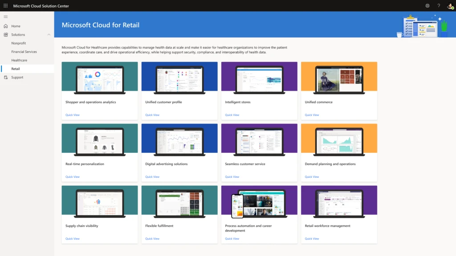
Task: Select the Home house icon in the sidebar
Action: 6,26
